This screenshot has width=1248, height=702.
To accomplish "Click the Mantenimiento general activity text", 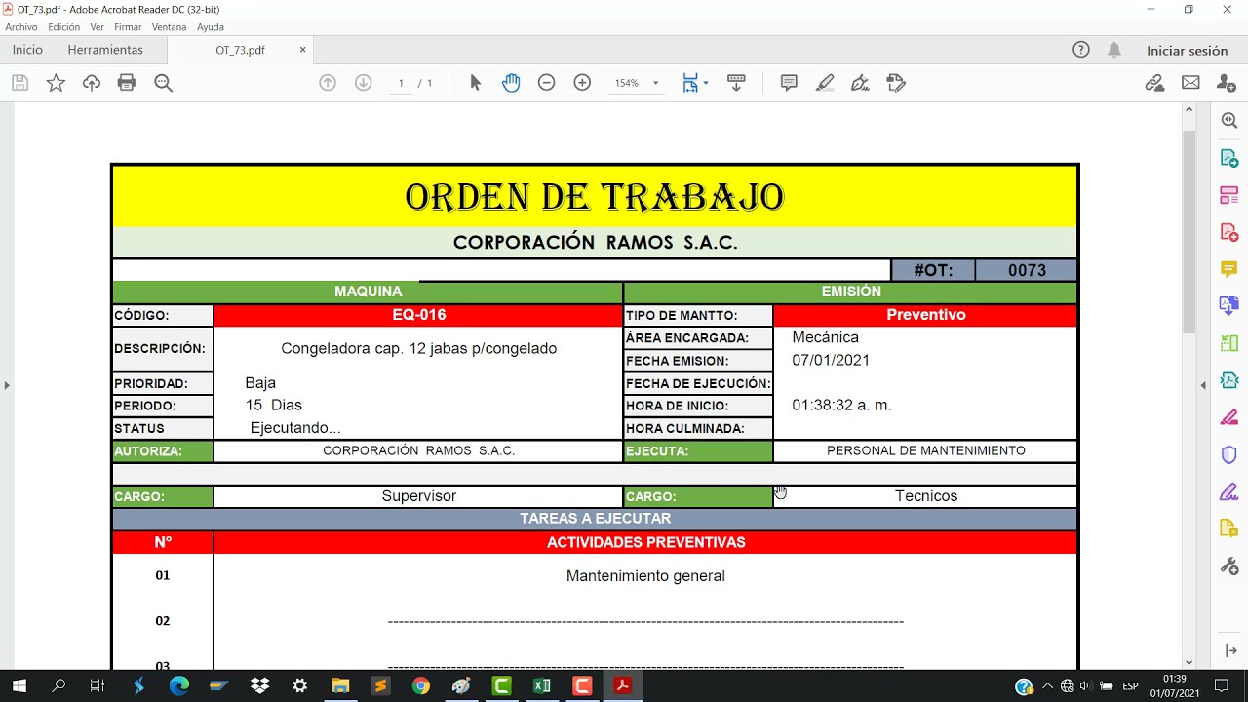I will tap(645, 576).
